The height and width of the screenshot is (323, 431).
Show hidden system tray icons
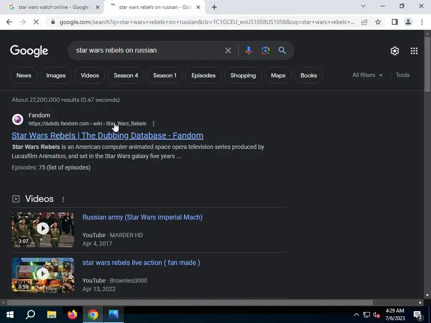point(356,315)
